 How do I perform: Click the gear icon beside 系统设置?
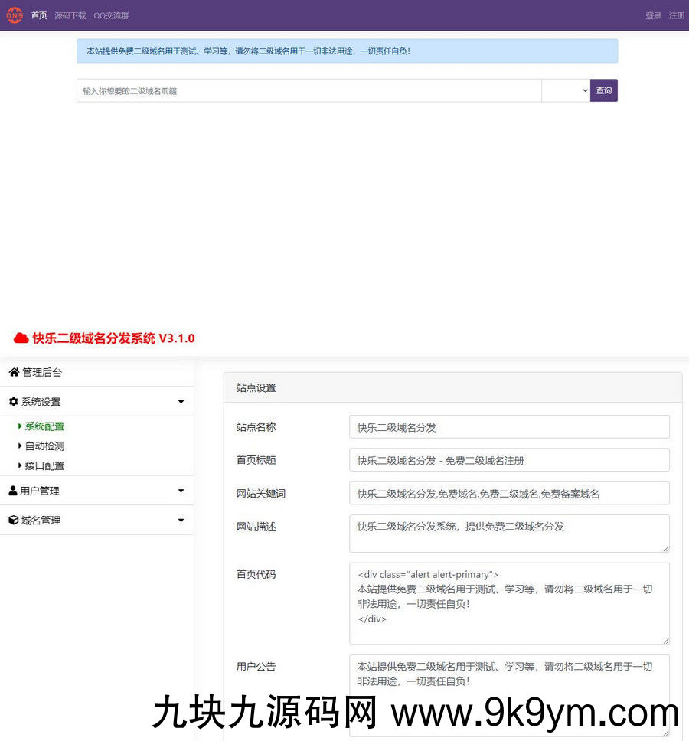point(14,401)
